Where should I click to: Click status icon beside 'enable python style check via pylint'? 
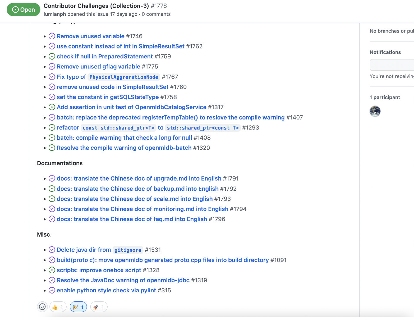(52, 291)
